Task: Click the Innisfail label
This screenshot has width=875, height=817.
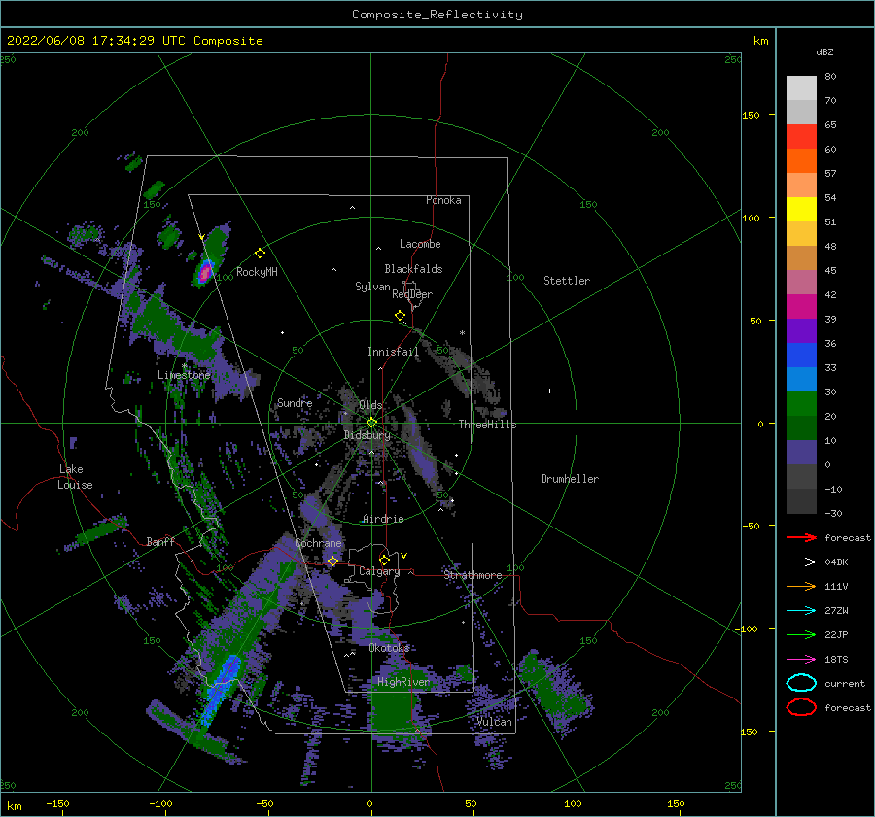Action: [393, 352]
